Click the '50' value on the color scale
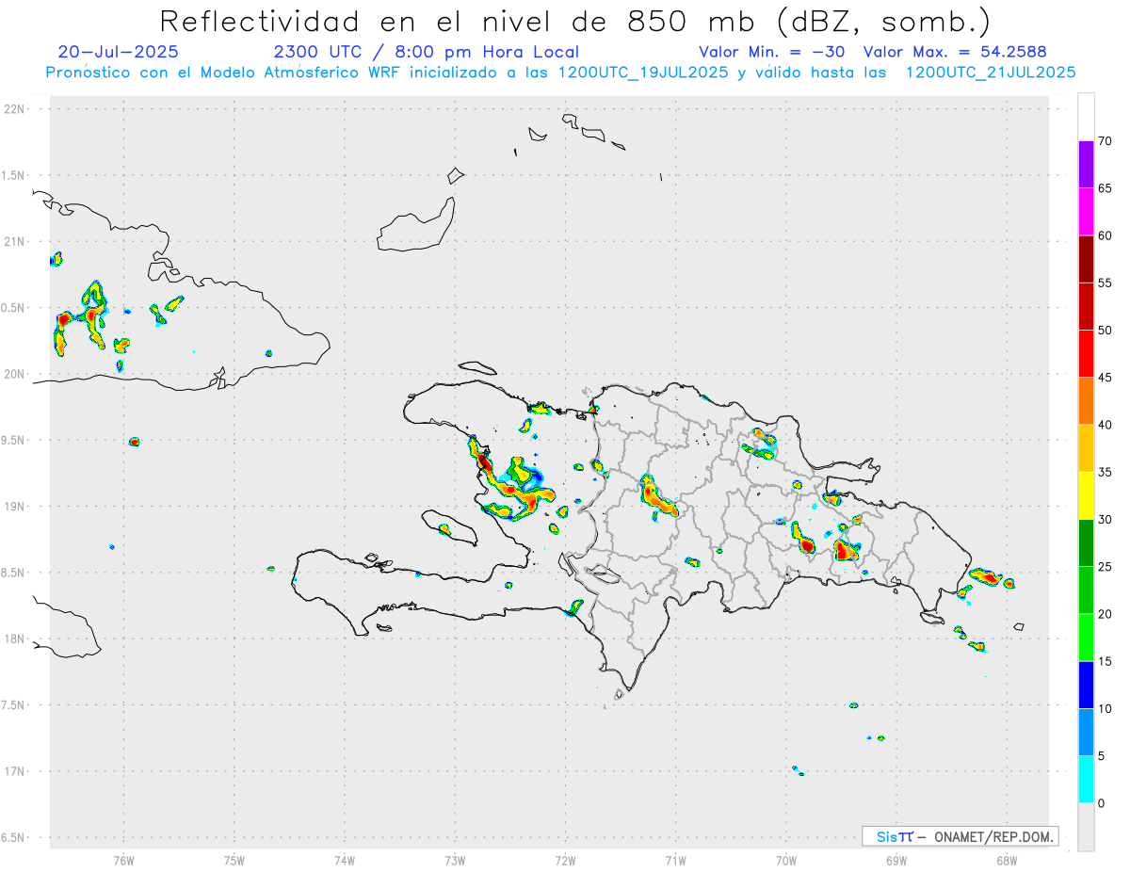Image resolution: width=1130 pixels, height=873 pixels. [x=1105, y=331]
